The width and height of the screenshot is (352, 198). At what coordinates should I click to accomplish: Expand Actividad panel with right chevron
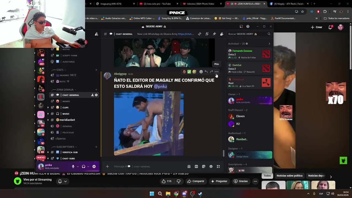point(269,44)
